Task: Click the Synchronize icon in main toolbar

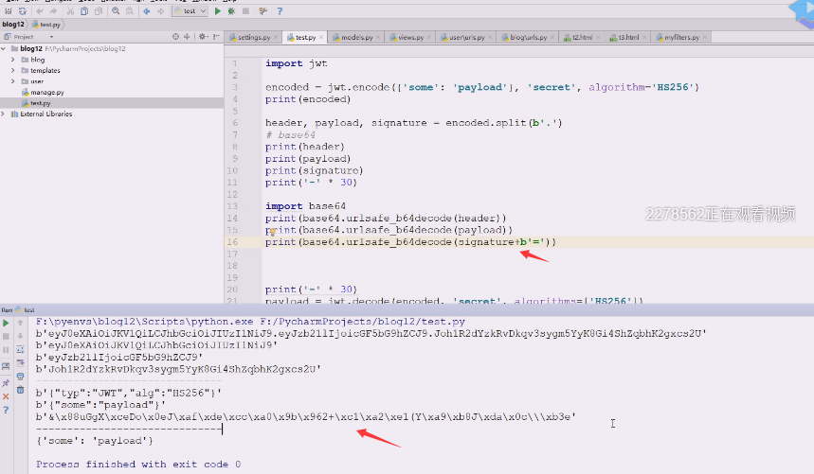Action: pos(23,10)
